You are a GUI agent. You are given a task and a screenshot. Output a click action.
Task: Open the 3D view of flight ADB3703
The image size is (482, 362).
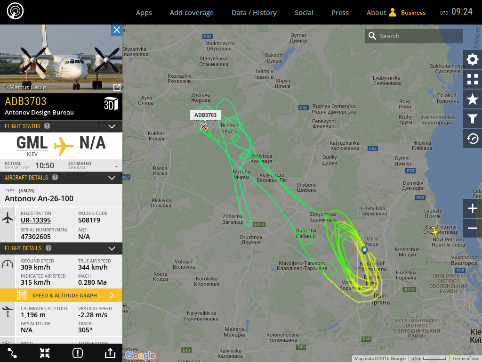click(x=111, y=104)
